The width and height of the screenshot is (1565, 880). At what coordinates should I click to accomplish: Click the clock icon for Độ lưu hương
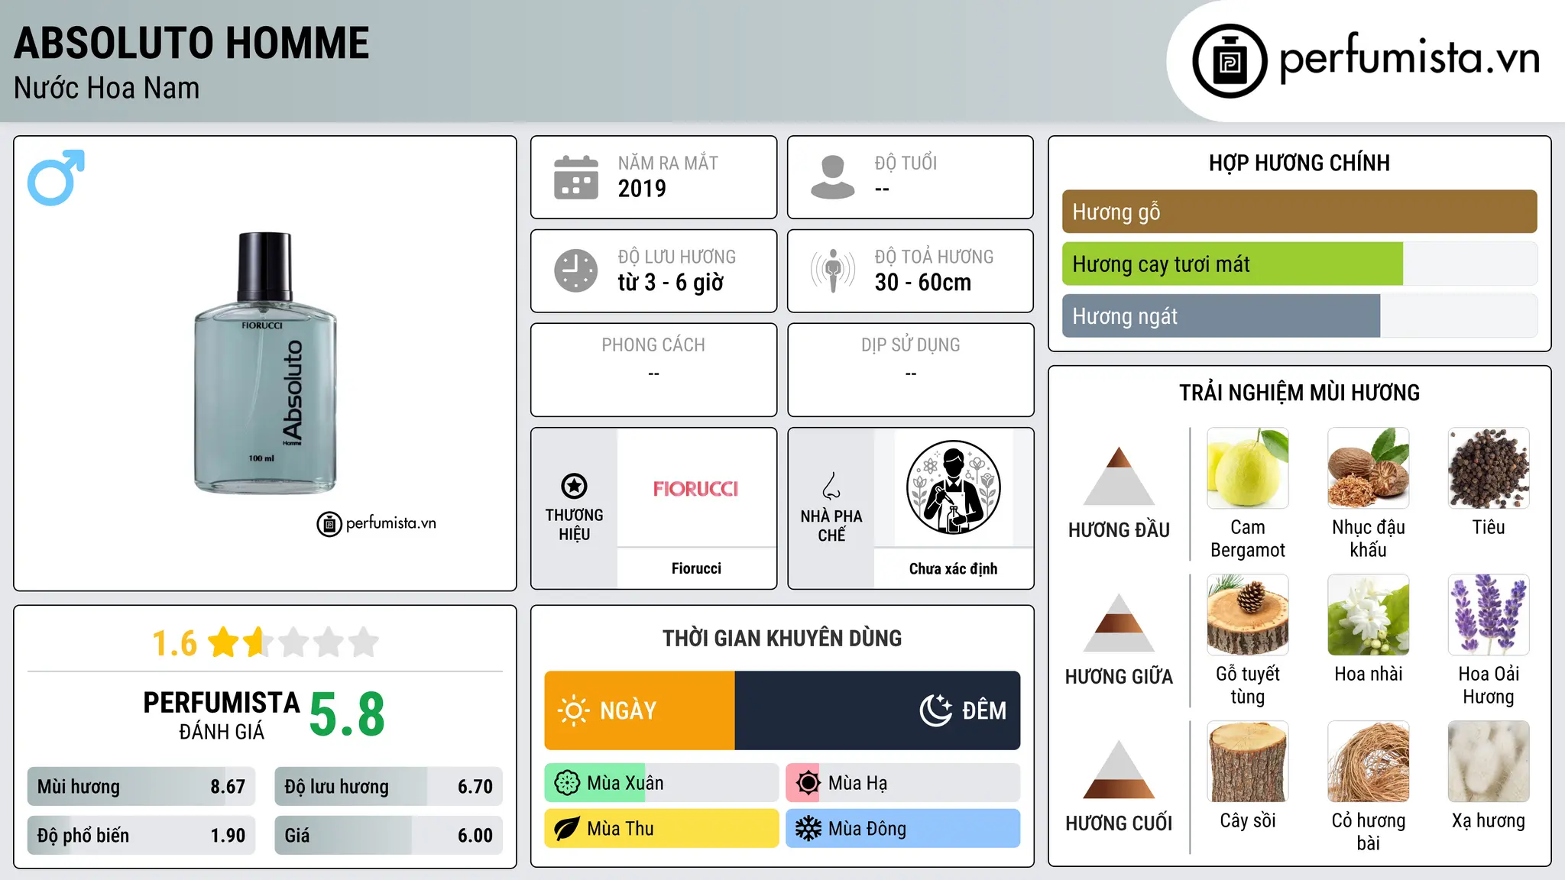[576, 270]
